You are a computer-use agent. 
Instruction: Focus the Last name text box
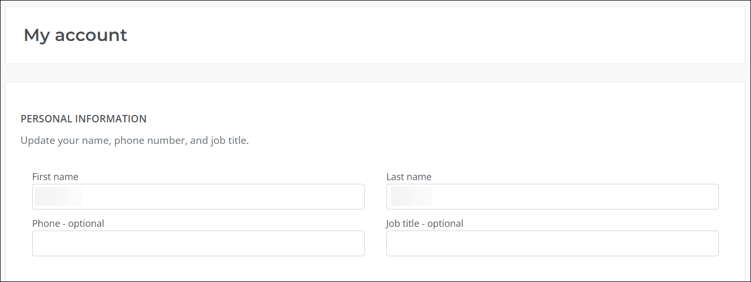(x=552, y=196)
